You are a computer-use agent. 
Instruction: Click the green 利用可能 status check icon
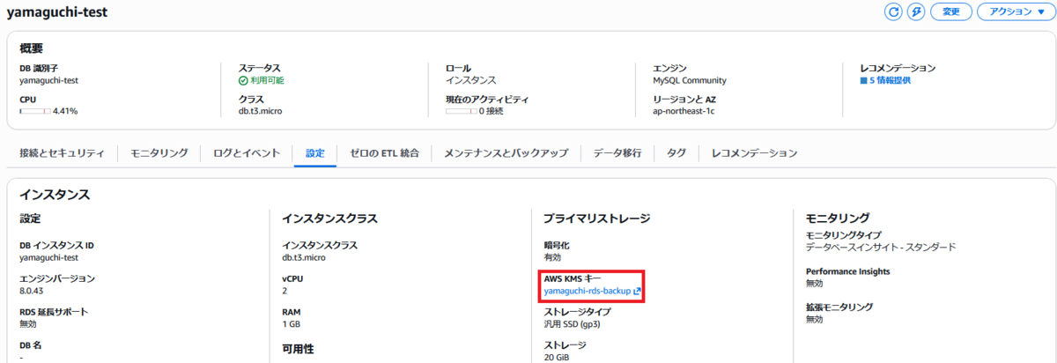(x=243, y=80)
